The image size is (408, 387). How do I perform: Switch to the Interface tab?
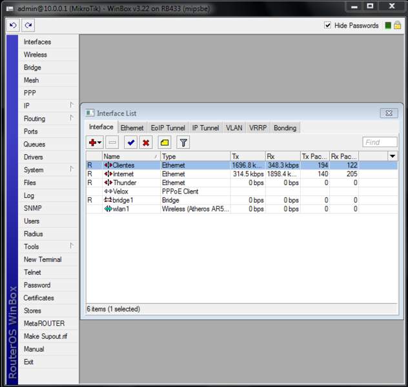tap(101, 127)
